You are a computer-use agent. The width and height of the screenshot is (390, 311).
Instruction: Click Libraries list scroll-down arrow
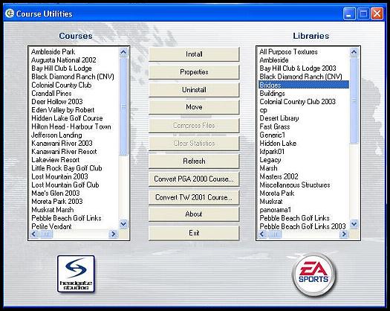(x=354, y=224)
